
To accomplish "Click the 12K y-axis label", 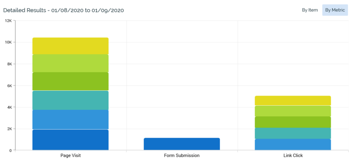I will click(x=8, y=21).
